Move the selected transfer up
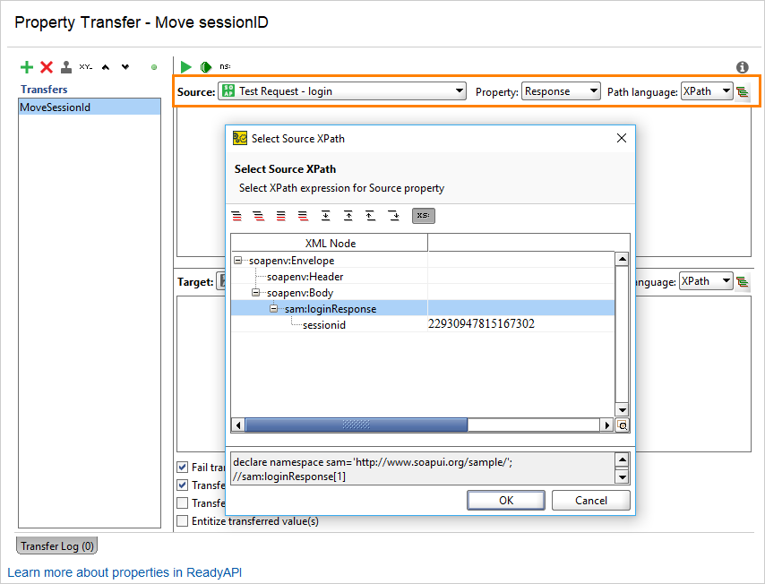Screen dimensions: 765x584 (105, 66)
